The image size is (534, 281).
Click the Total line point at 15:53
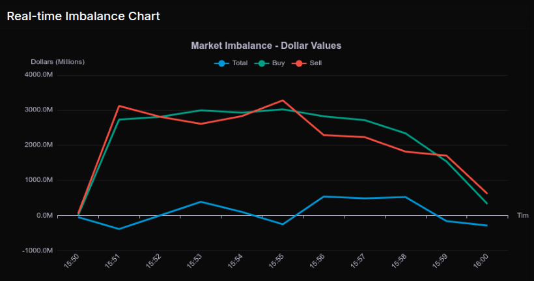click(x=201, y=202)
